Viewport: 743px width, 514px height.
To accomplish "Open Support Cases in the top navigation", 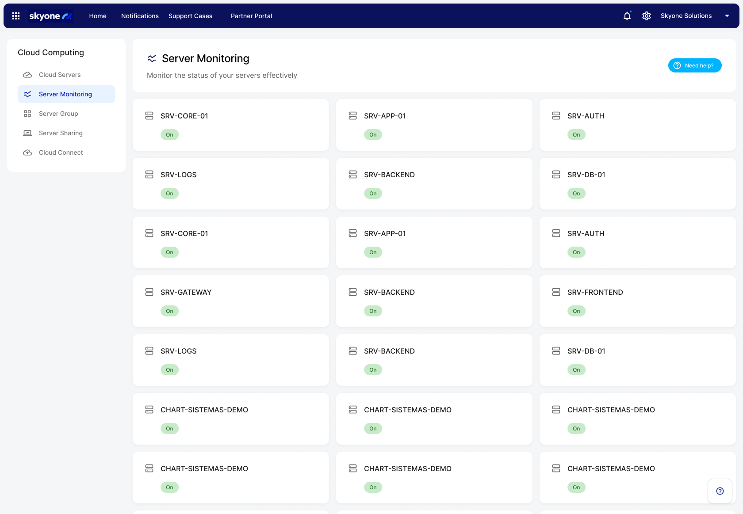I will click(190, 16).
